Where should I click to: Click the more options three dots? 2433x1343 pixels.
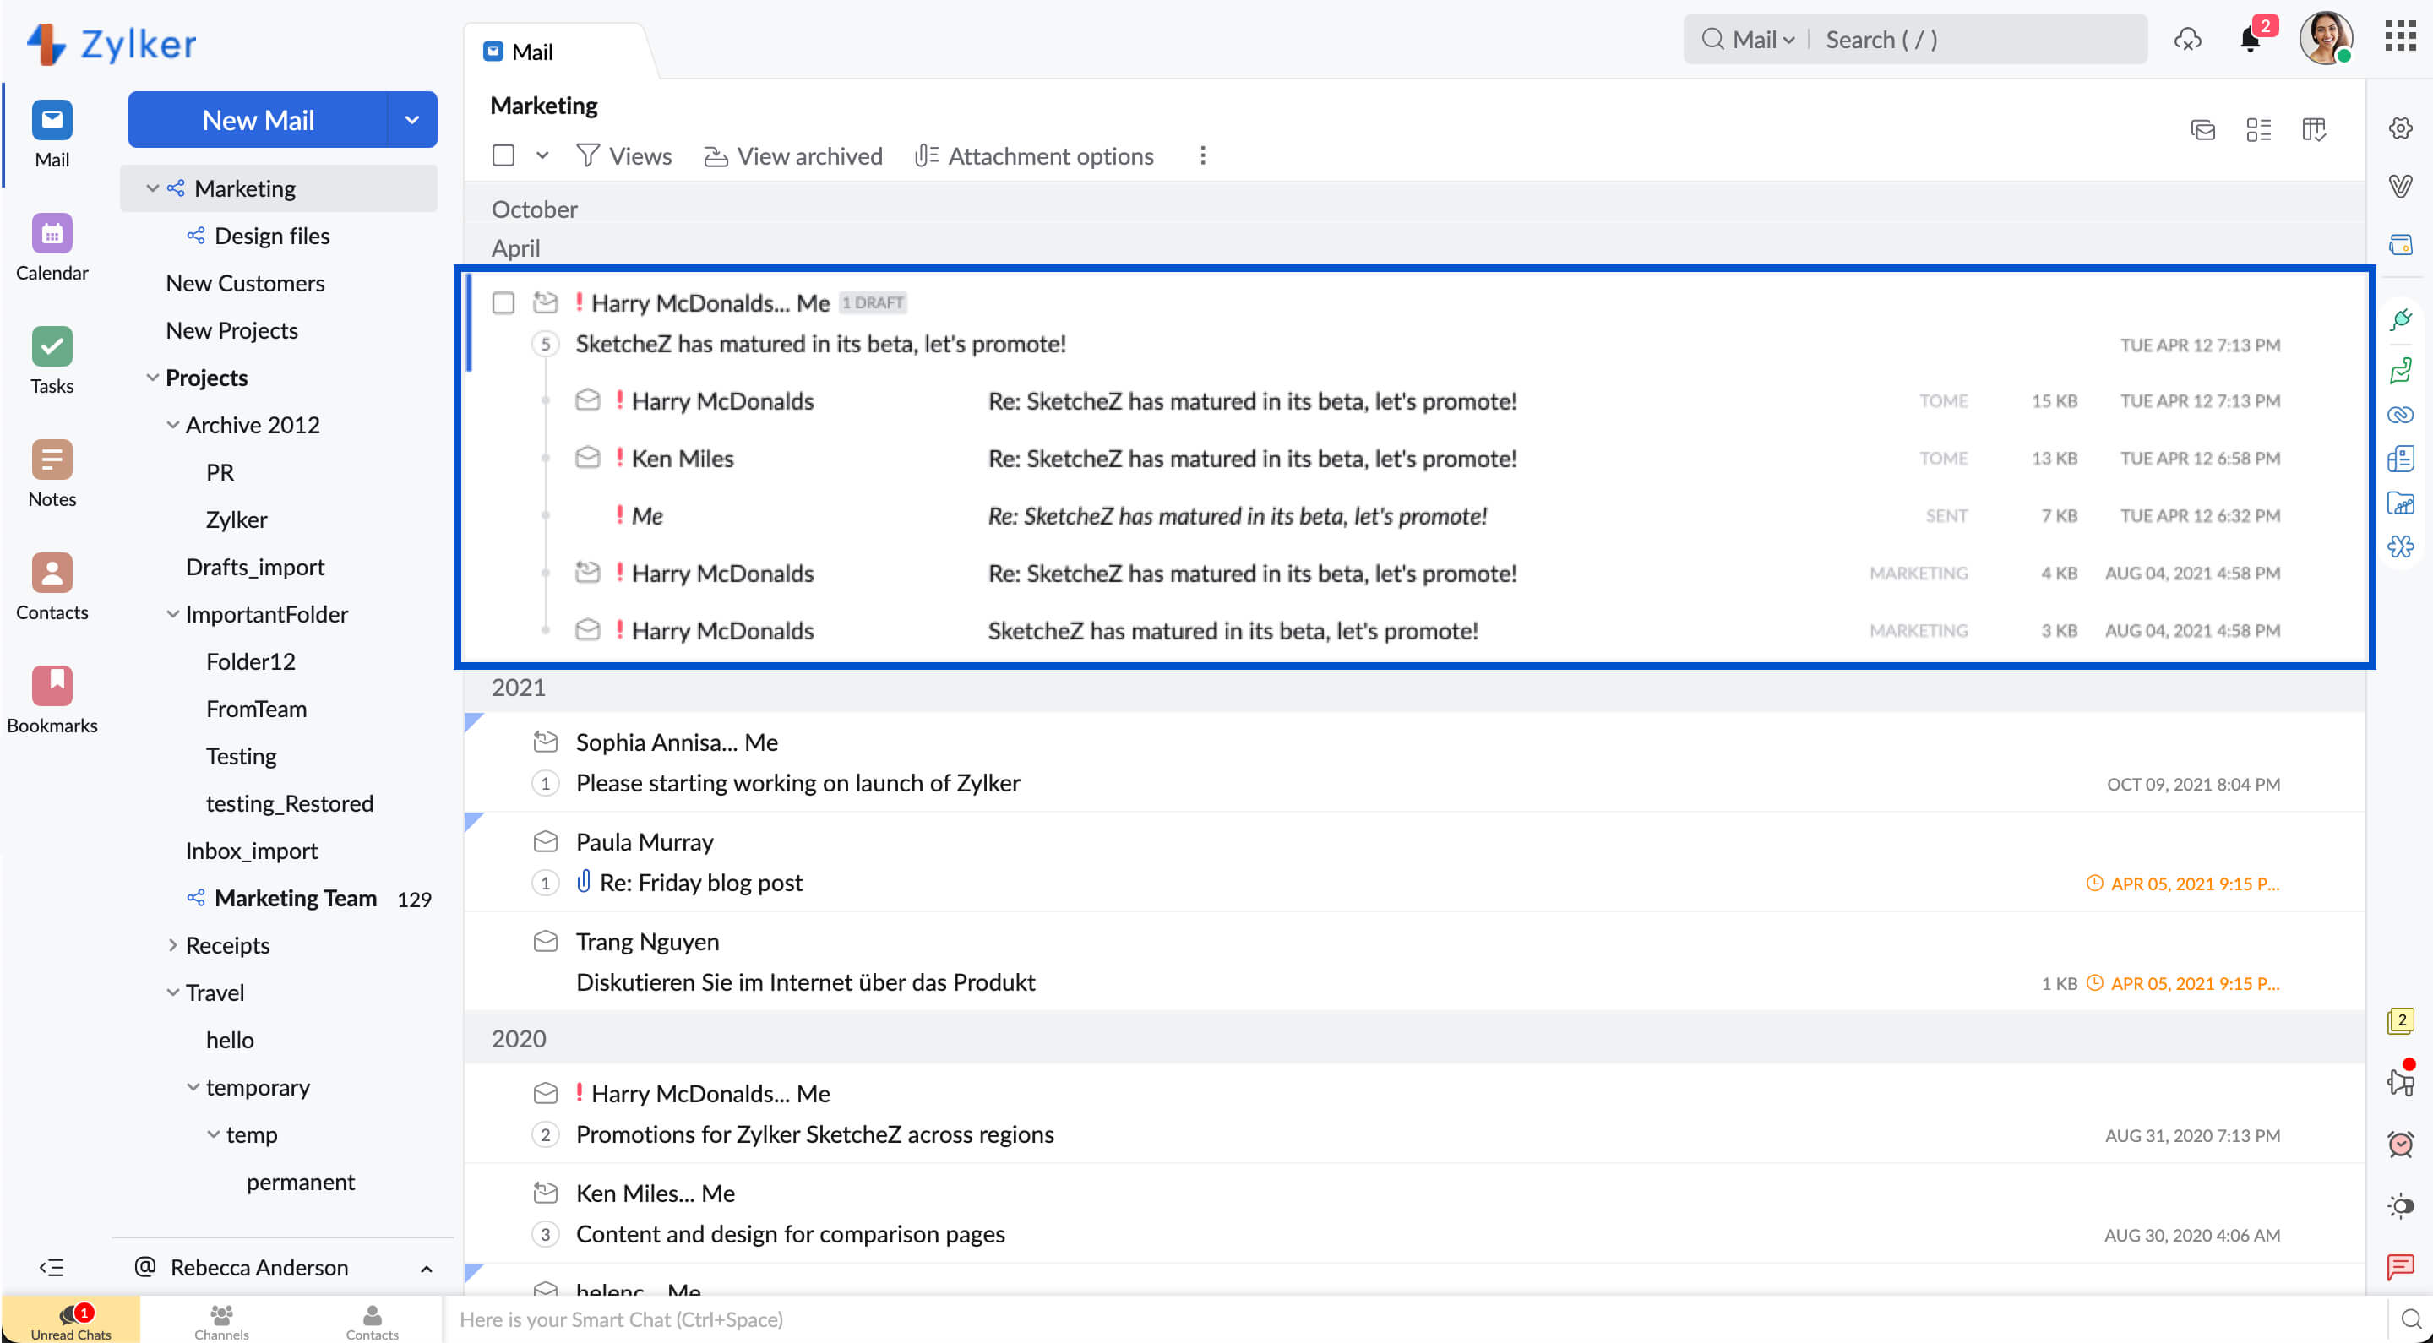click(1201, 155)
